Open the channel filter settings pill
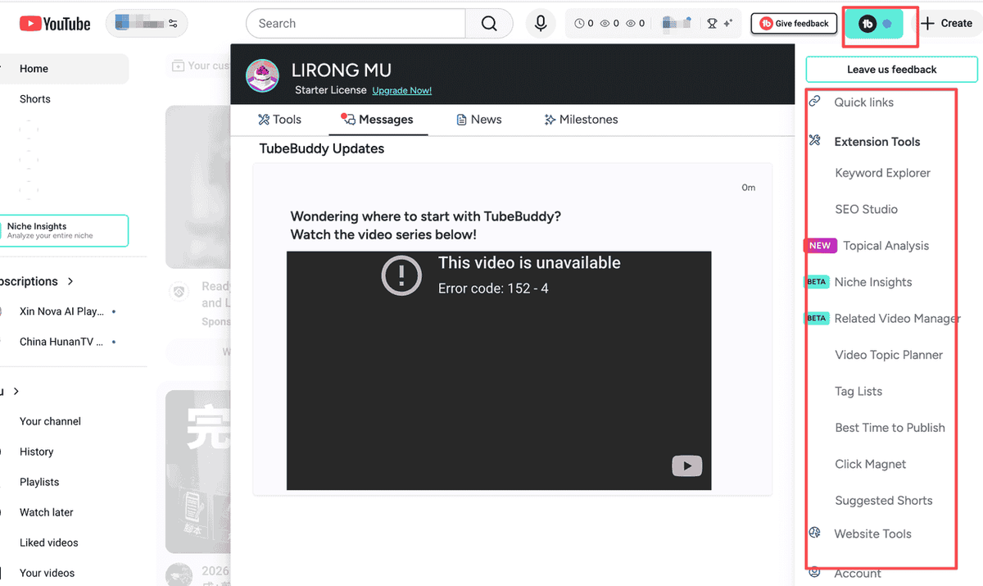This screenshot has height=586, width=983. [x=147, y=24]
